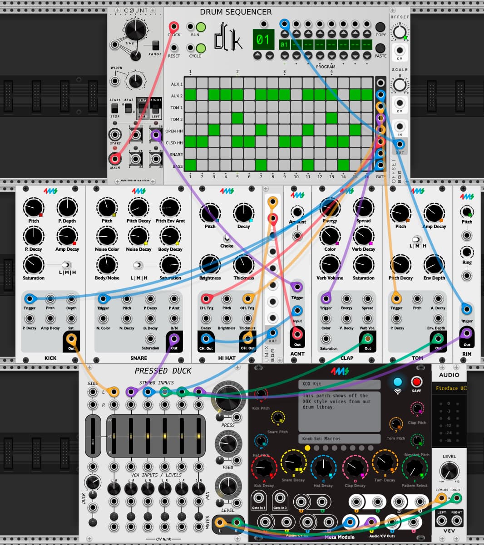Click the Clap module Trigger jack
Screen dimensions: 484x545
pos(326,299)
